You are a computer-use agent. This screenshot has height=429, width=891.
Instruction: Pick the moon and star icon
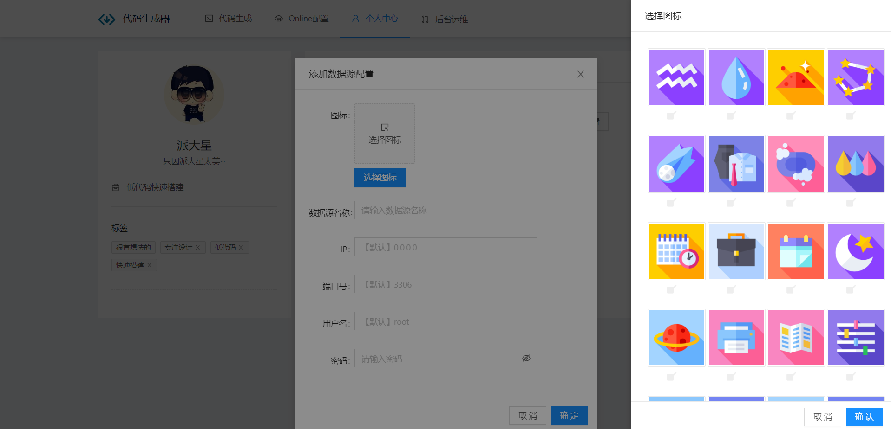coord(856,251)
